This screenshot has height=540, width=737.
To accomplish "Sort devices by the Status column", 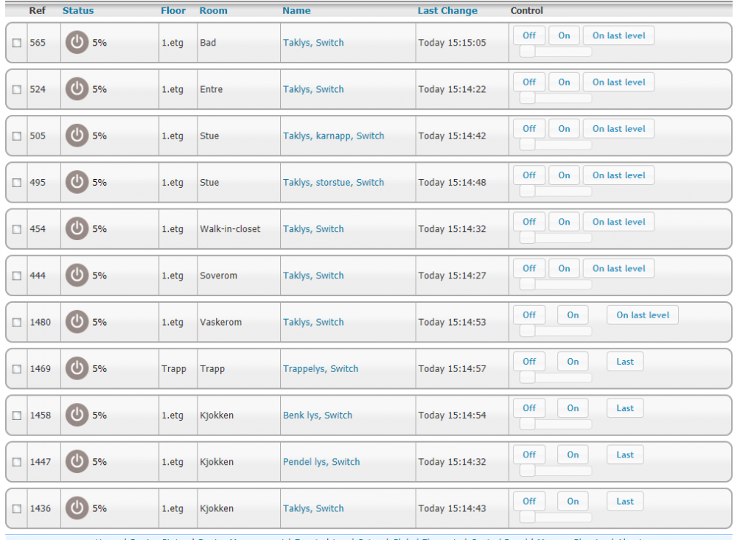I will click(x=78, y=11).
